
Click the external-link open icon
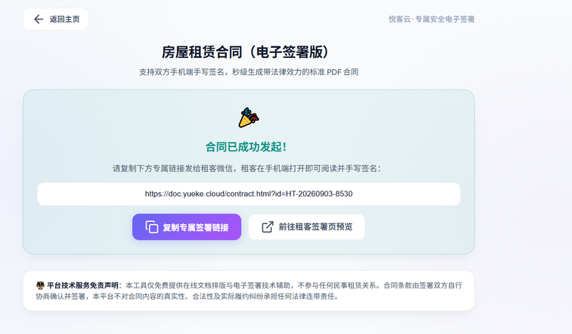coord(267,227)
